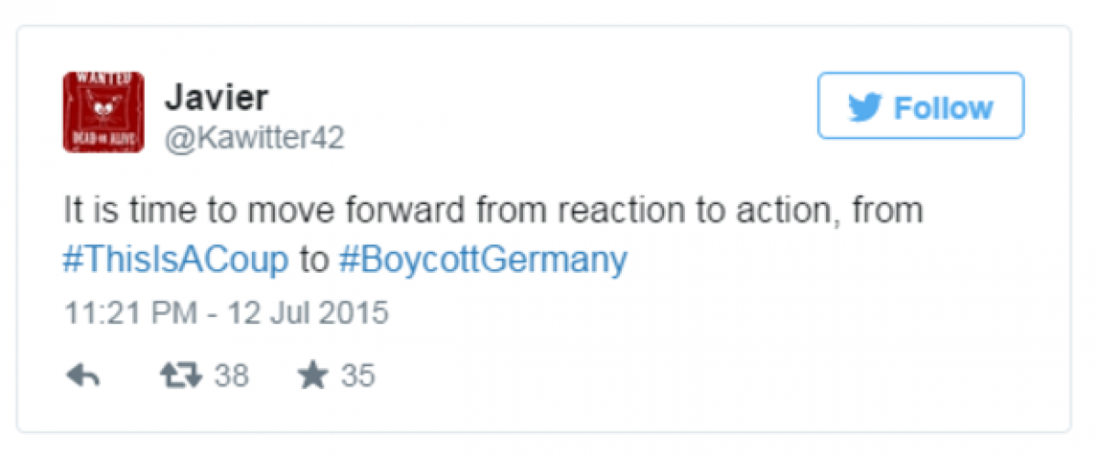Retweet using the retweet arrows icon
This screenshot has height=456, width=1099.
[x=180, y=375]
